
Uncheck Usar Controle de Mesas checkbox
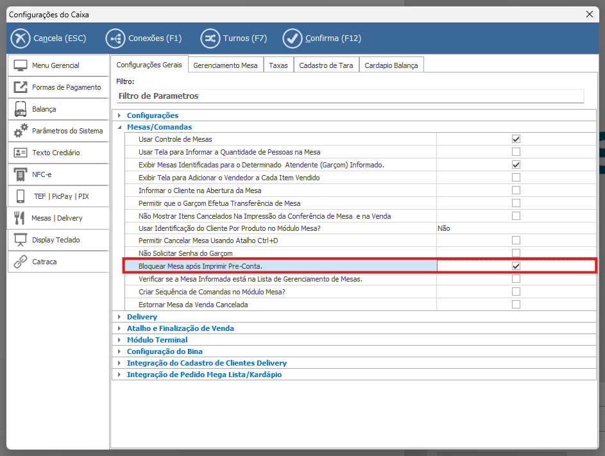(x=516, y=139)
